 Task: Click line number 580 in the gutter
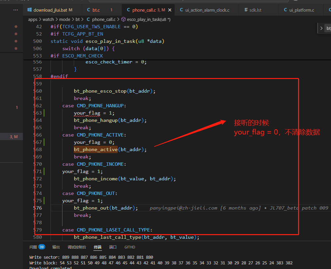[37, 237]
